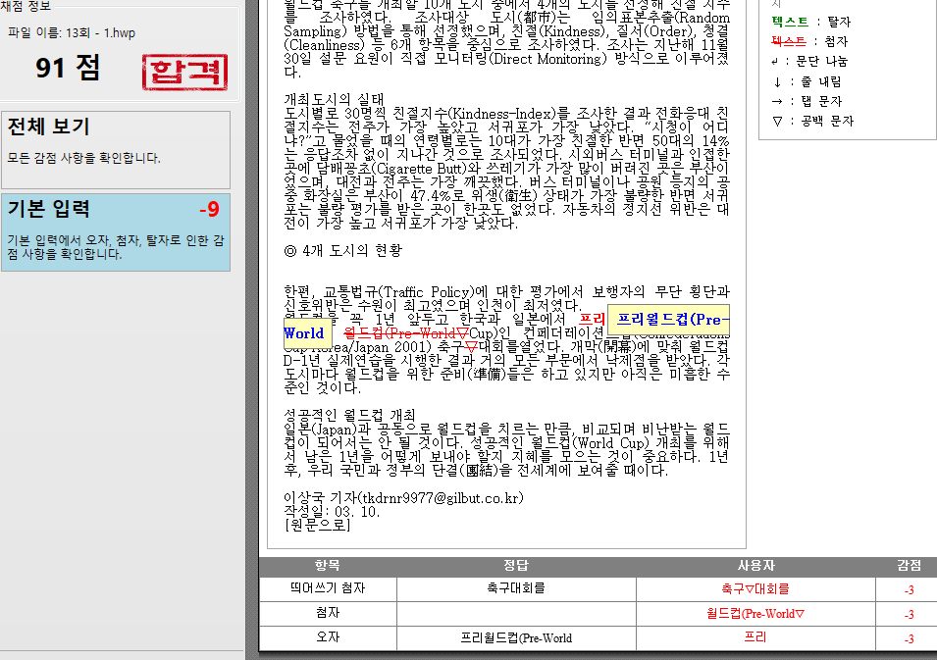Select the 오자 error row
The width and height of the screenshot is (937, 660).
[x=328, y=638]
